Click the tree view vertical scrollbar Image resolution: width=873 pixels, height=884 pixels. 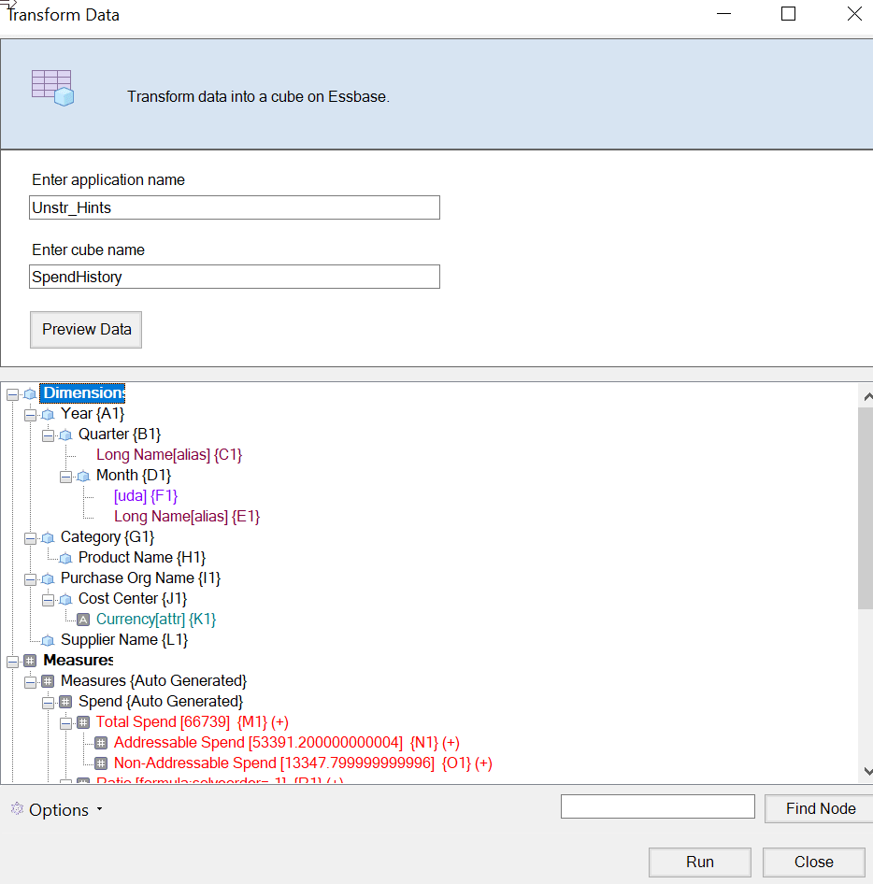tap(866, 486)
